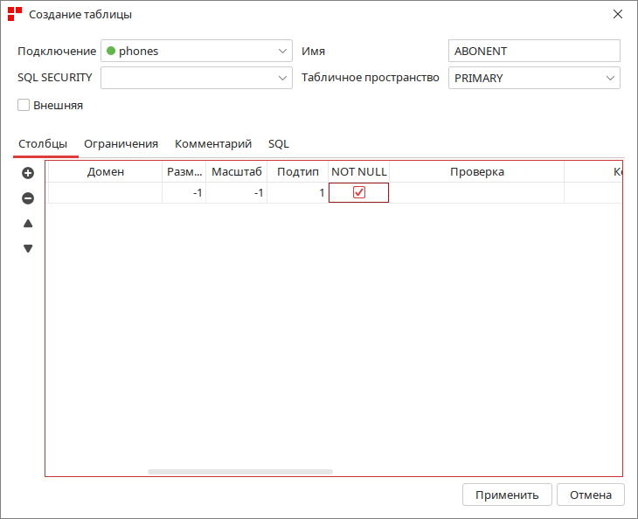The height and width of the screenshot is (519, 638).
Task: Add a new column with plus icon
Action: point(28,173)
